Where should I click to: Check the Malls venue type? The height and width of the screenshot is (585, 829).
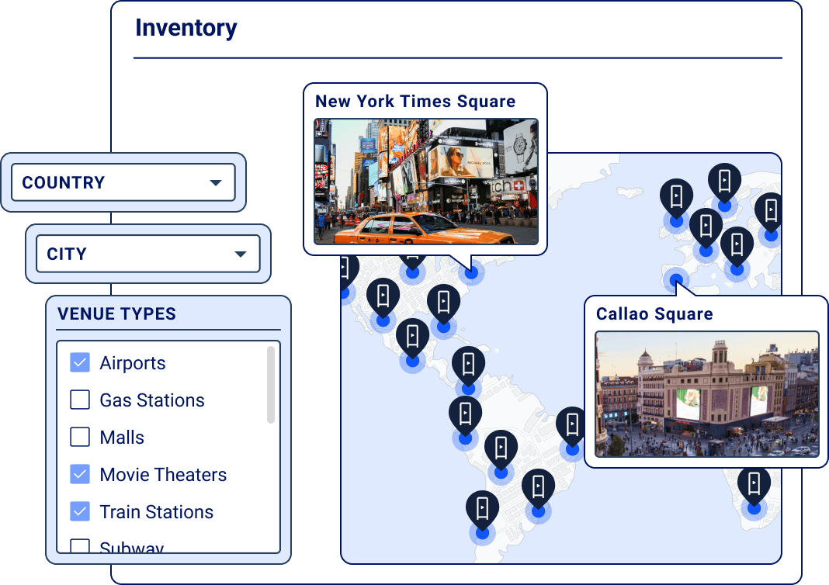(80, 437)
